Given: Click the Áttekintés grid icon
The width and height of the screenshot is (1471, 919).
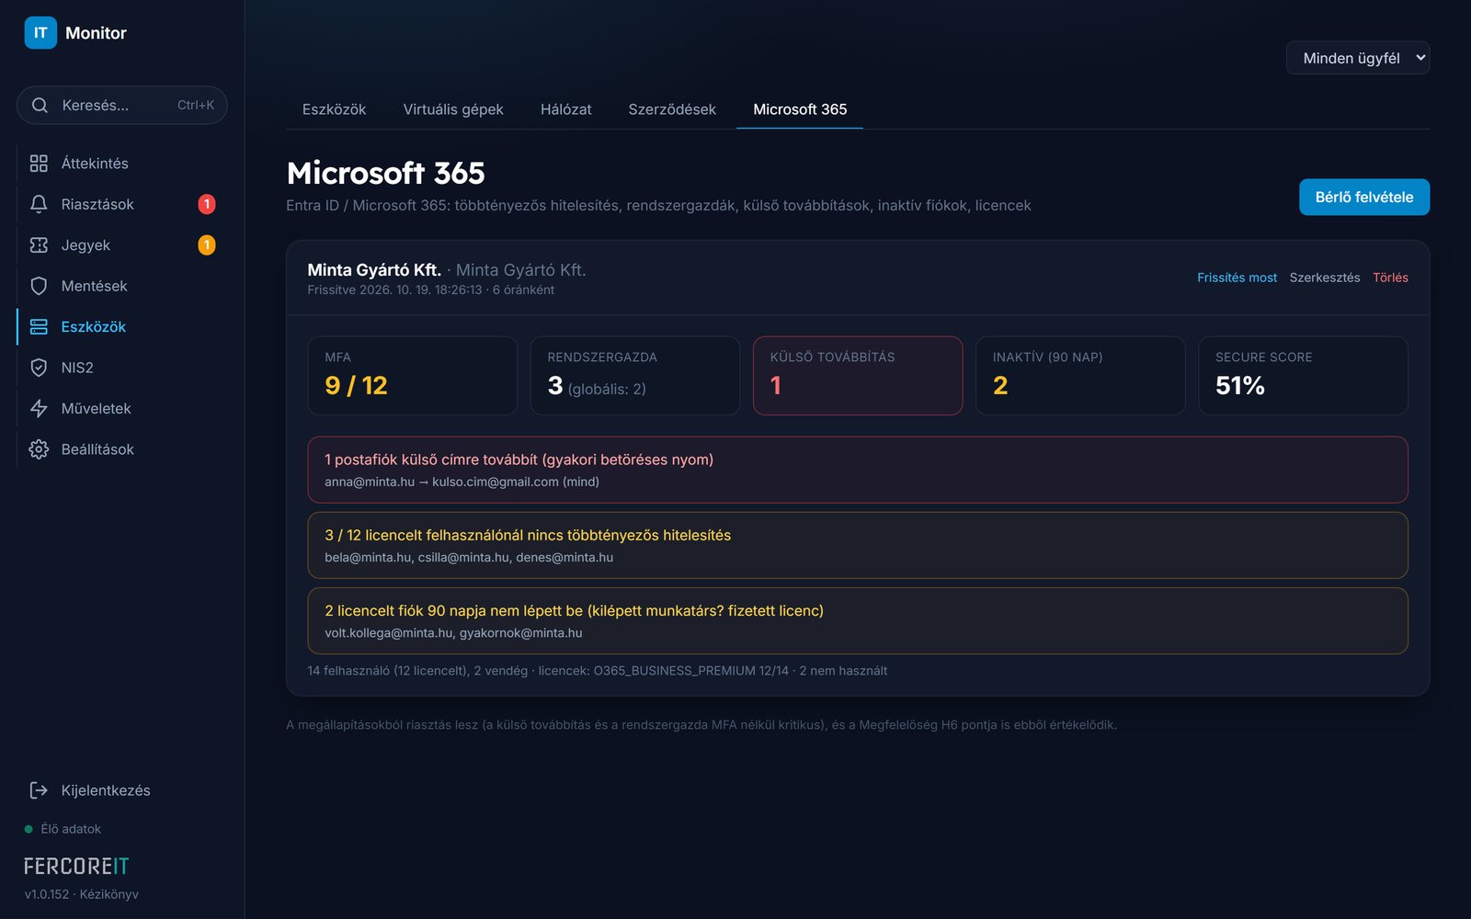Looking at the screenshot, I should [39, 164].
